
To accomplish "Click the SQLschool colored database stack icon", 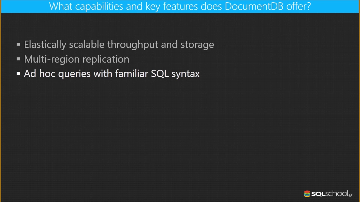I will (x=307, y=194).
